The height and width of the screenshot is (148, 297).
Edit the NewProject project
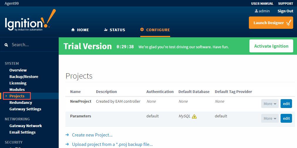tap(286, 104)
